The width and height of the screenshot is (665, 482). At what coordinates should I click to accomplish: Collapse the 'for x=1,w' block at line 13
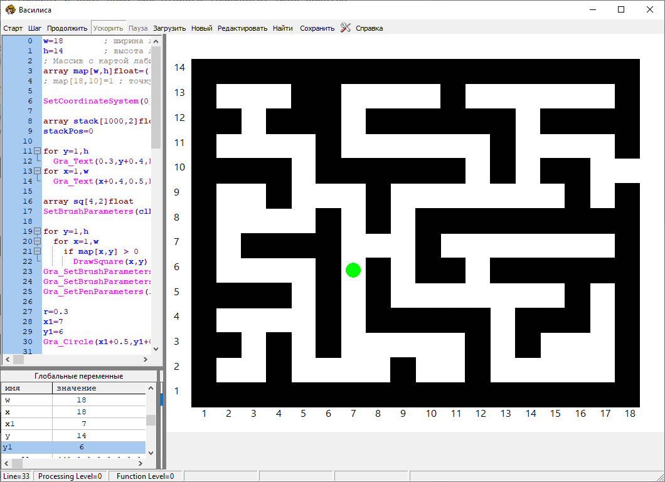pyautogui.click(x=37, y=172)
